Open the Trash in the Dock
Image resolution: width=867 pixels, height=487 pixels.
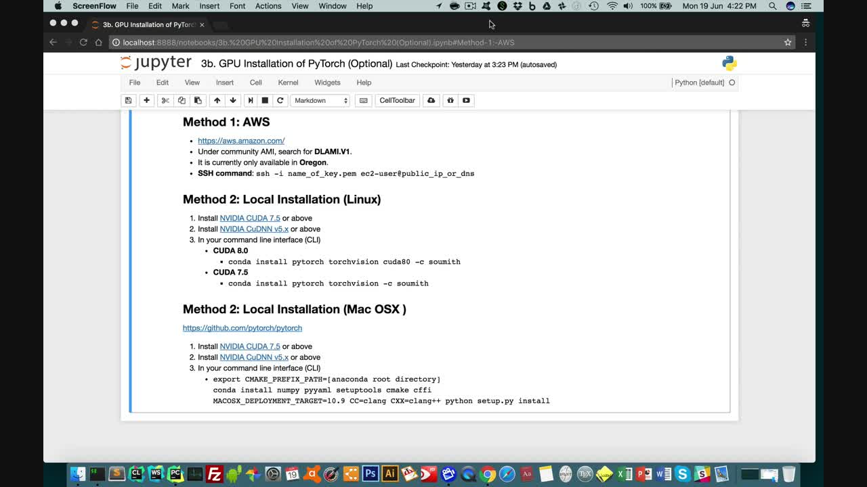tap(788, 473)
